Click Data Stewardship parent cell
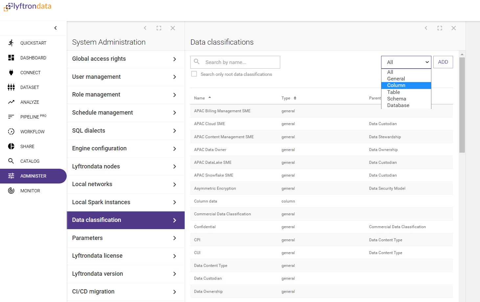 (x=385, y=137)
